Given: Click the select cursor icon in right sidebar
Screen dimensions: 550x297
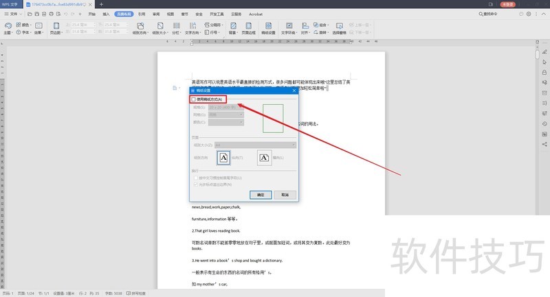Looking at the screenshot, I should 544,62.
